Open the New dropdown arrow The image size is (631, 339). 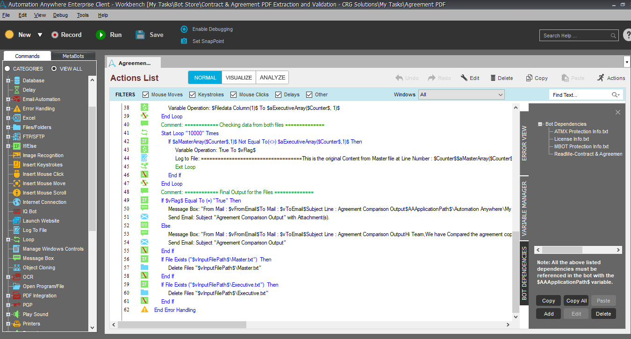pos(40,35)
